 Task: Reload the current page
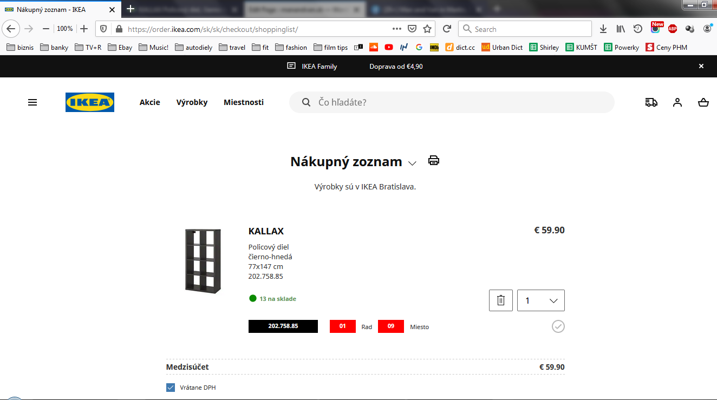coord(447,29)
